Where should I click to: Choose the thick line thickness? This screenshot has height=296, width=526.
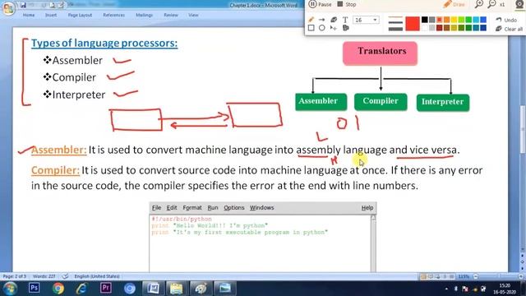pos(395,29)
